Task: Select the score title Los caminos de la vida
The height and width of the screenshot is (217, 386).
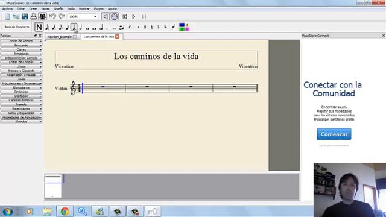Action: coord(156,56)
